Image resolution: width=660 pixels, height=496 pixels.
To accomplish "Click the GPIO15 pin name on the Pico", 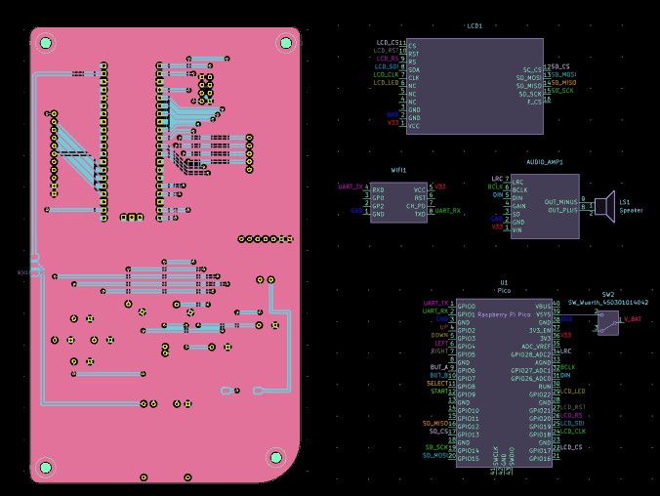I will (x=468, y=459).
